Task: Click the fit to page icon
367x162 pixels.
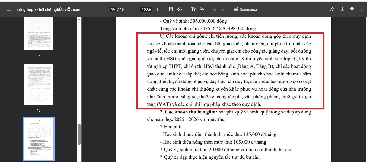Action: pos(171,9)
